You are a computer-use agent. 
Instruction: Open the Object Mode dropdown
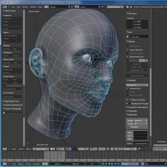pyautogui.click(x=41, y=149)
